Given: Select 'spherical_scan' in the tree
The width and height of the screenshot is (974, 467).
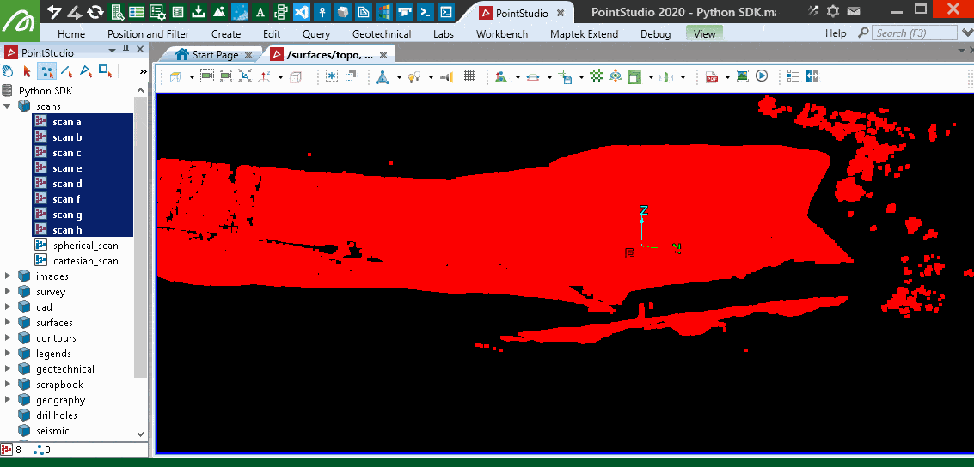Looking at the screenshot, I should click(86, 246).
